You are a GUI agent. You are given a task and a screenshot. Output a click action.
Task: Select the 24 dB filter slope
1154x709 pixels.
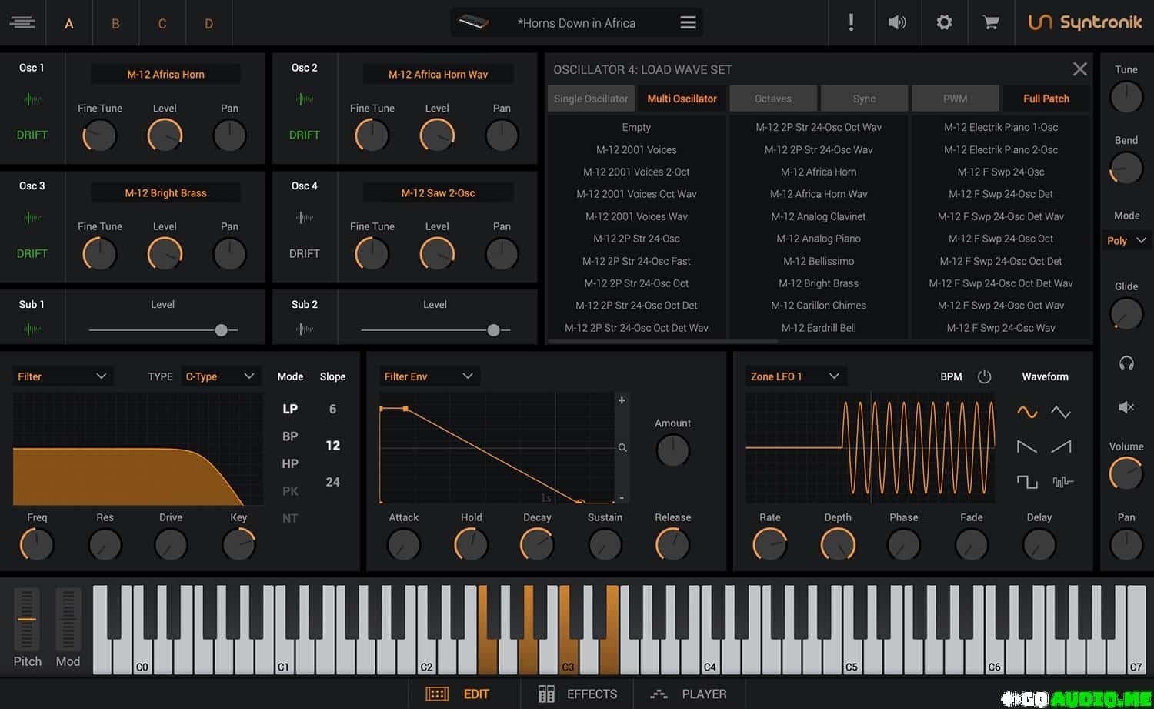(332, 482)
